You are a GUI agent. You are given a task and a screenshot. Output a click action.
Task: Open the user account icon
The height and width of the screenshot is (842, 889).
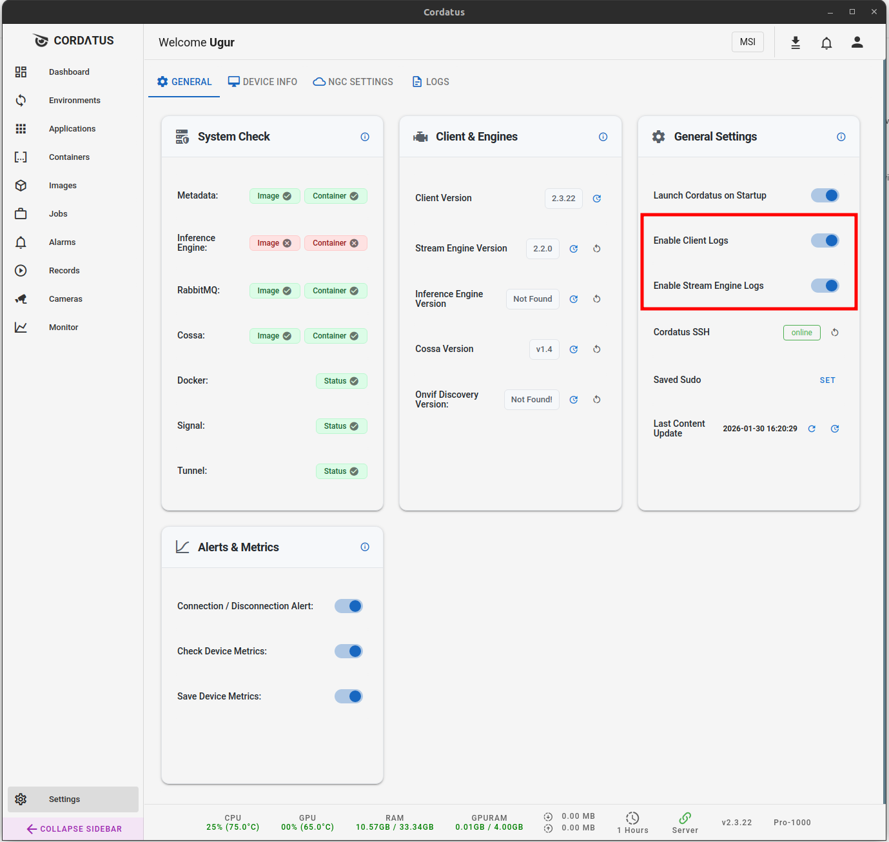tap(857, 43)
